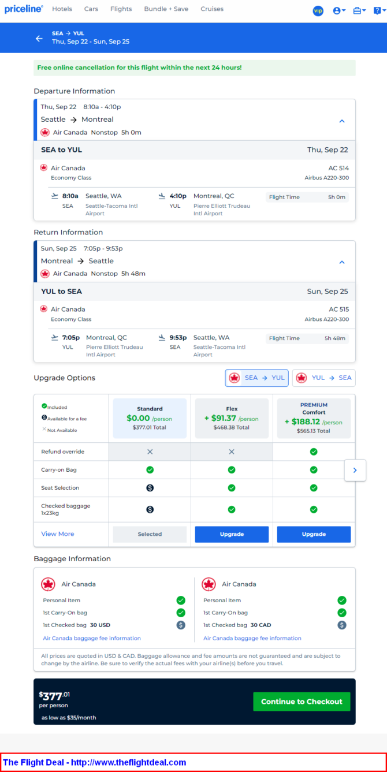This screenshot has height=772, width=387.
Task: Click left Personal Item included checkmark
Action: [181, 601]
